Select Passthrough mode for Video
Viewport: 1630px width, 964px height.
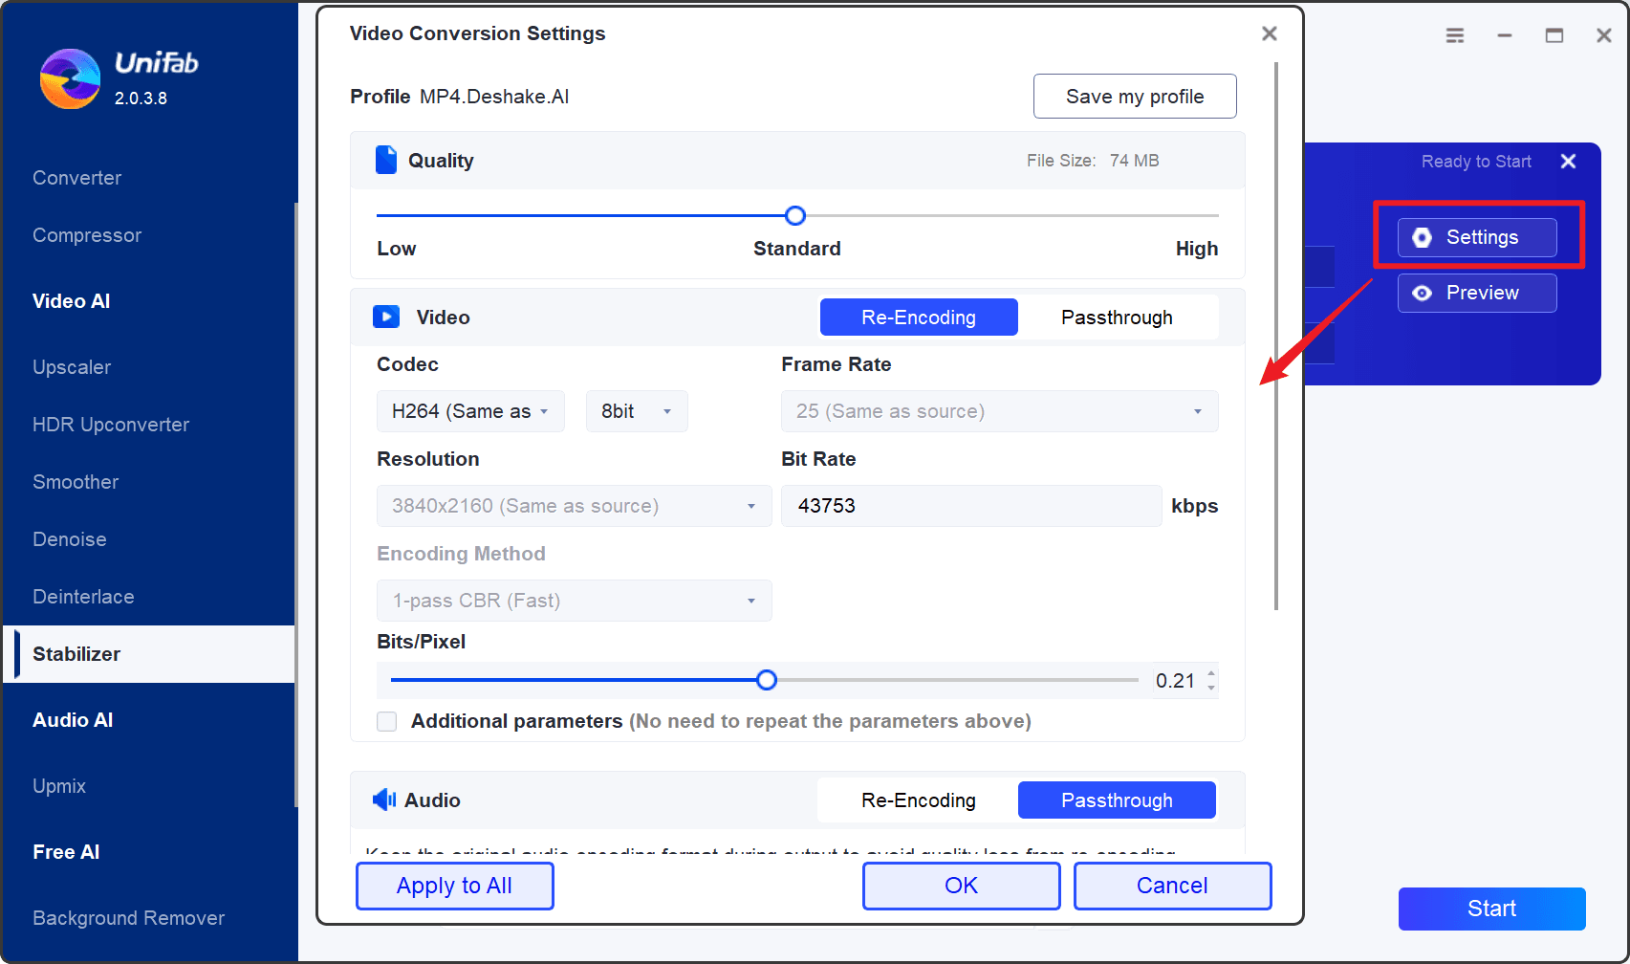click(1117, 318)
